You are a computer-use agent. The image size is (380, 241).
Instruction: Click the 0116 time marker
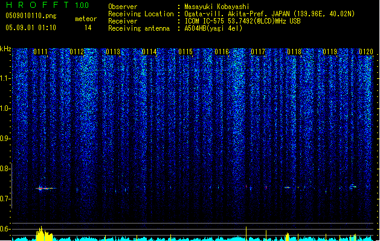click(222, 52)
